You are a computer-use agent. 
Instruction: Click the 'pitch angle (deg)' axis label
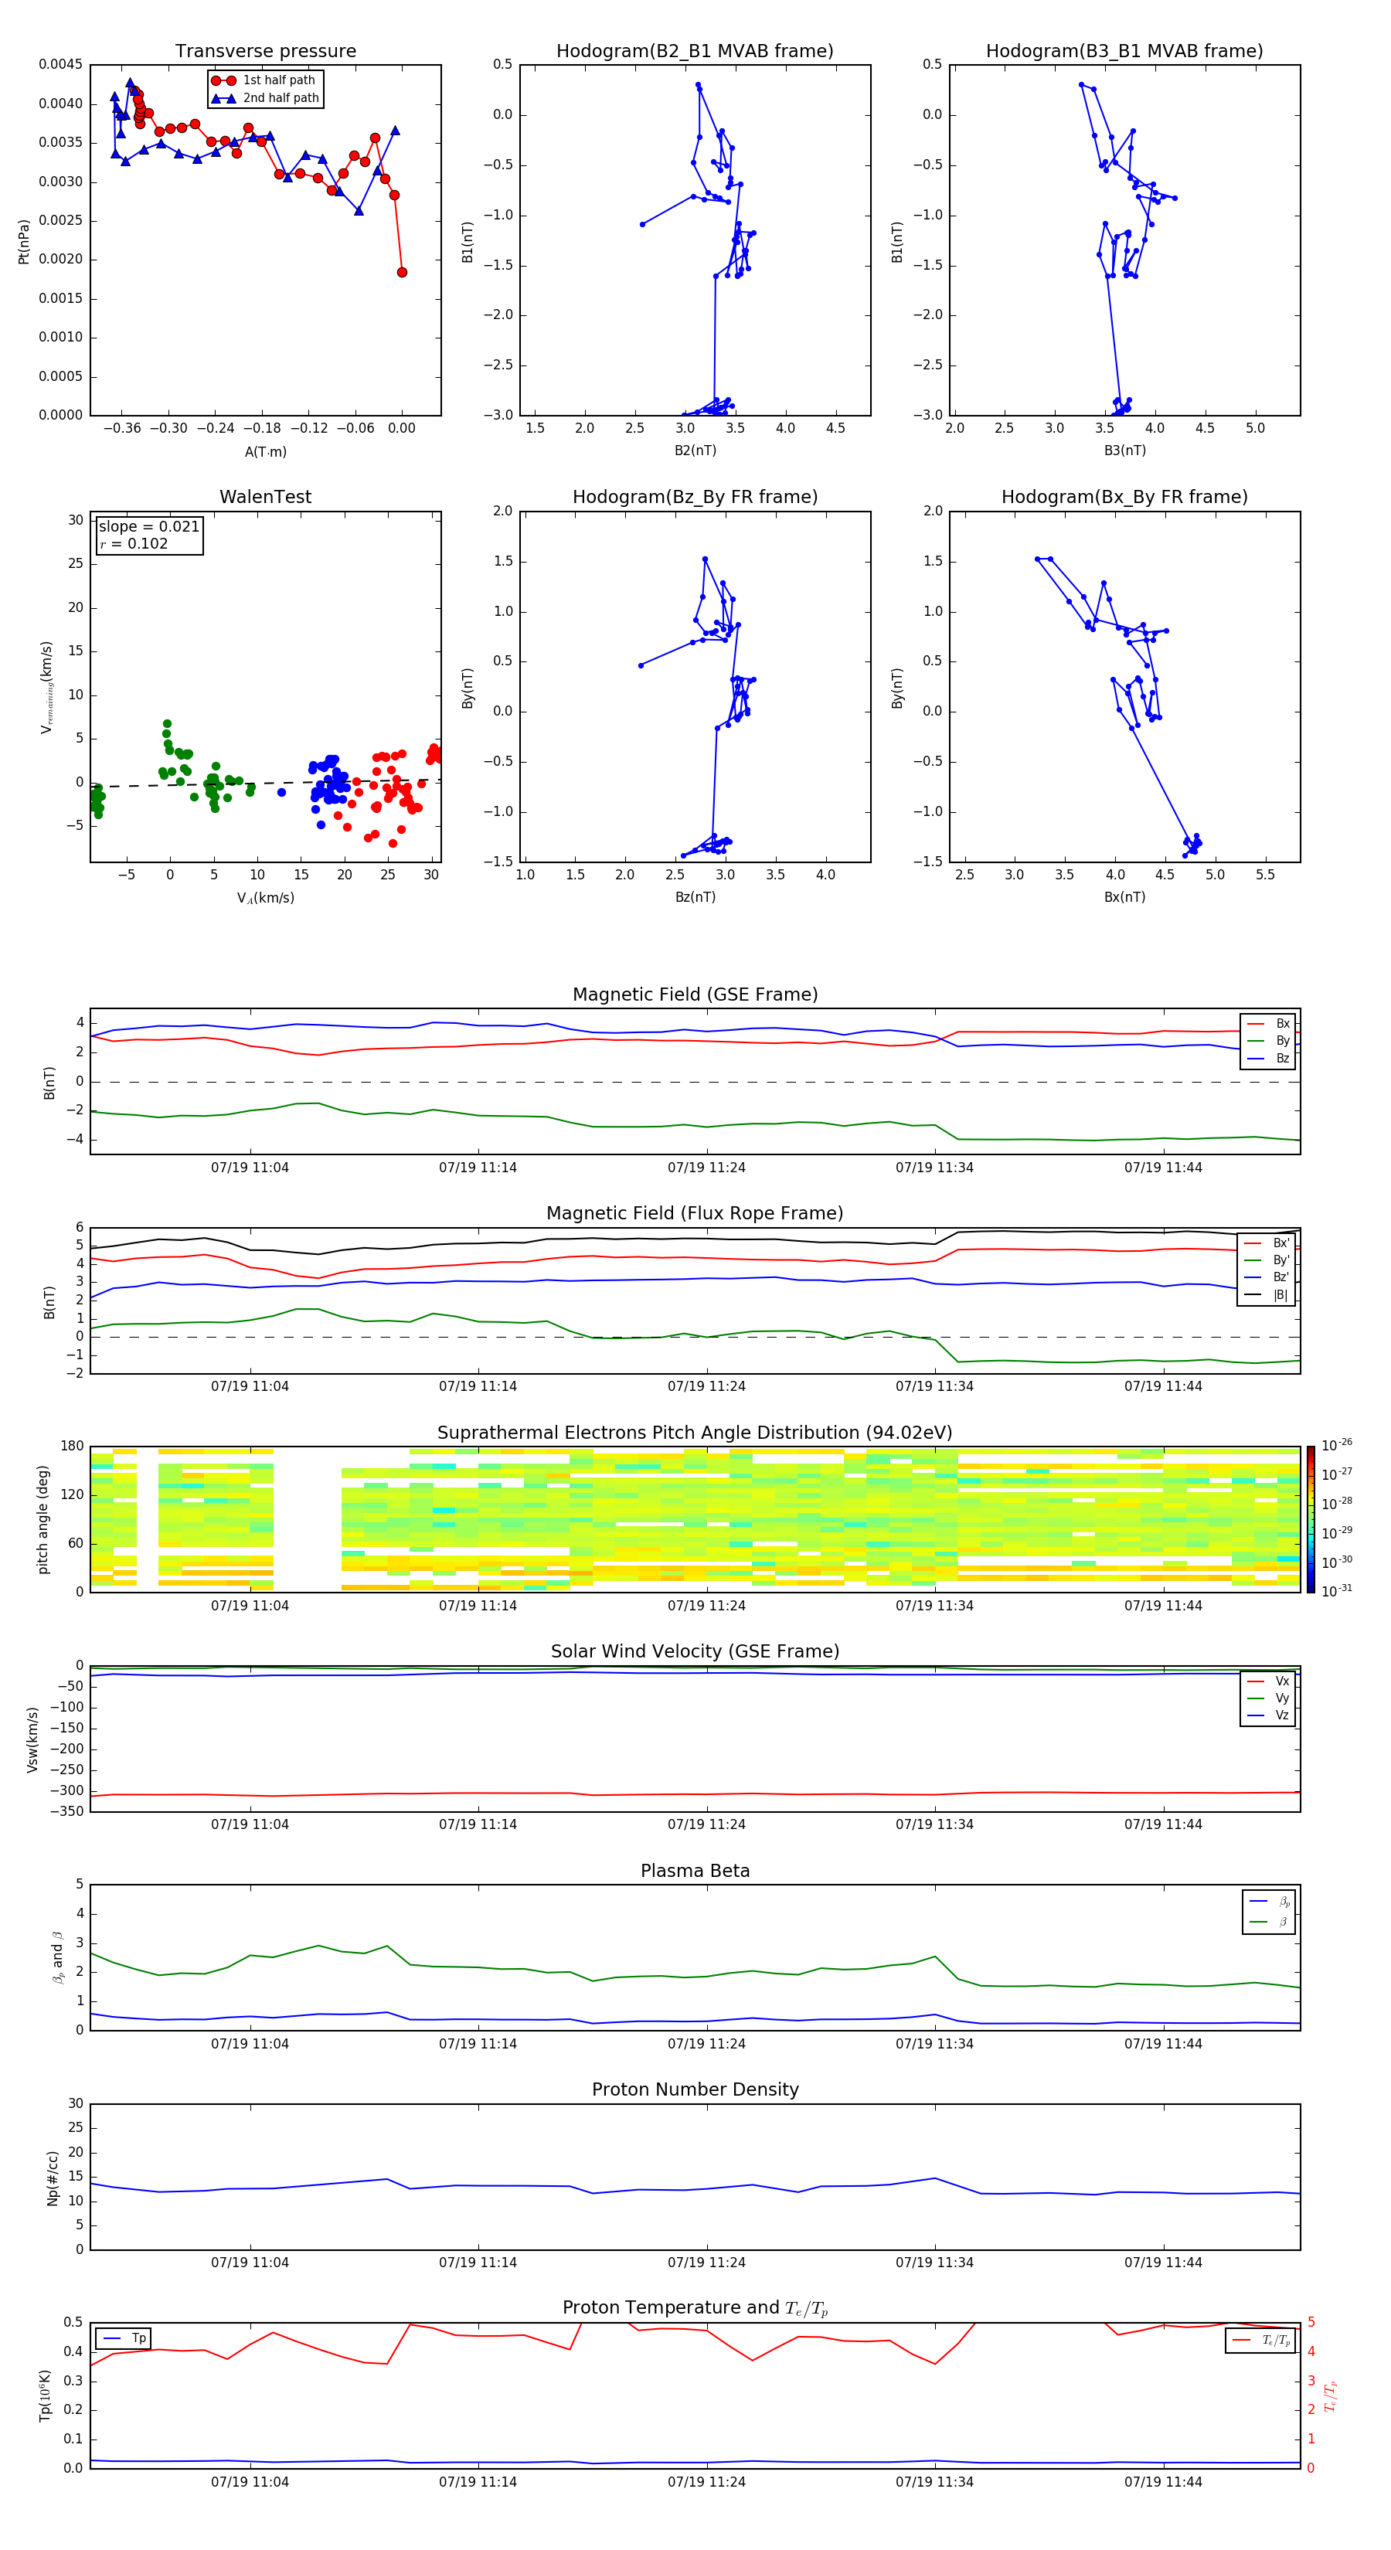43,1519
